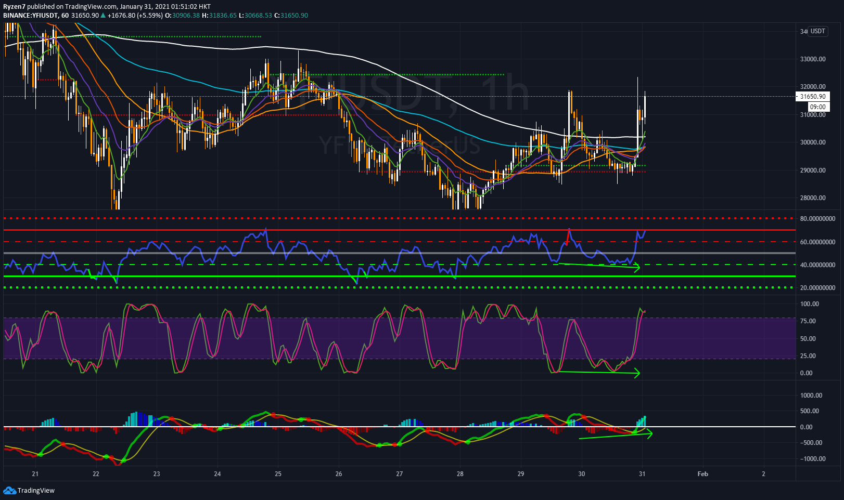Viewport: 844px width, 500px height.
Task: Click date 26 on the time axis
Action: [x=339, y=474]
